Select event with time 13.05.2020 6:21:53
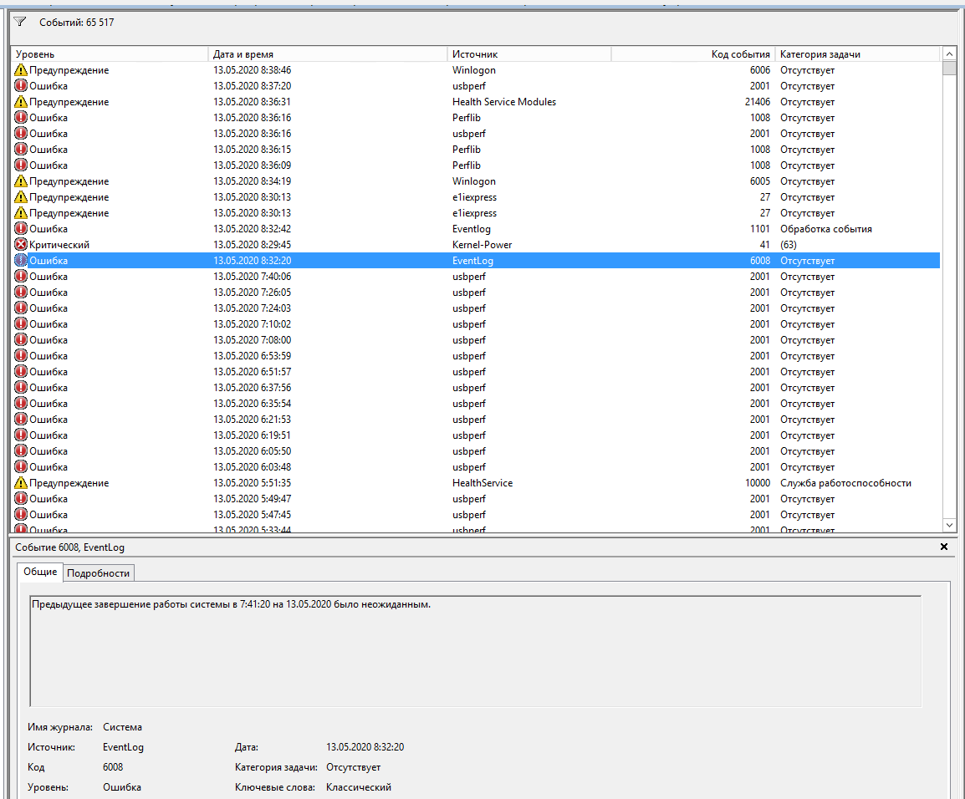The height and width of the screenshot is (799, 965). 253,420
